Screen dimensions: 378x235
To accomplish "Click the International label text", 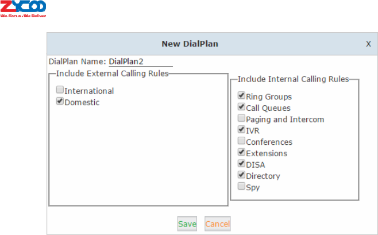I will coord(89,91).
